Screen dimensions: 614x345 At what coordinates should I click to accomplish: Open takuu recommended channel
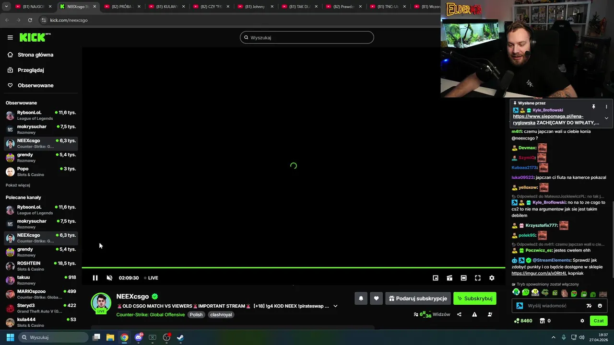(x=41, y=280)
